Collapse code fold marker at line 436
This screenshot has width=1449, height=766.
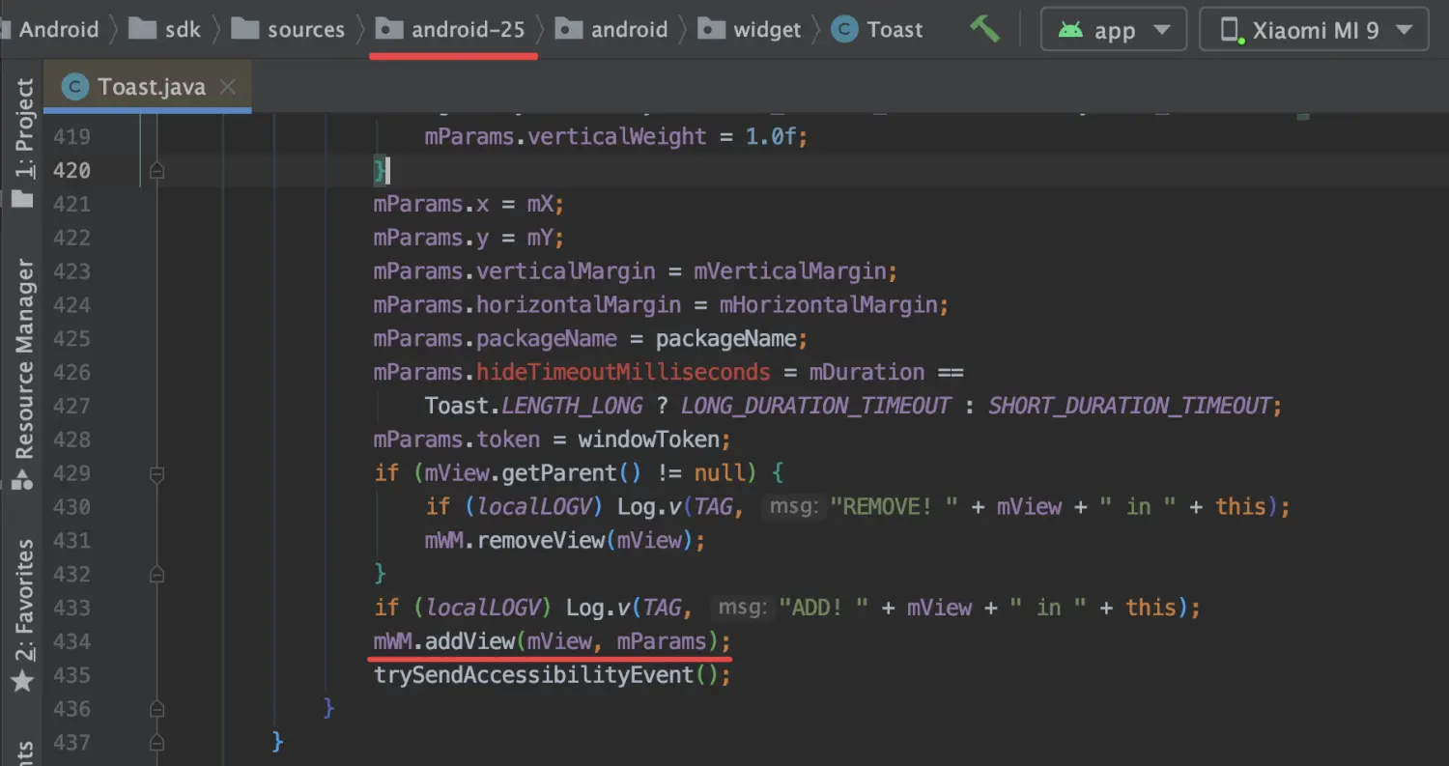156,709
